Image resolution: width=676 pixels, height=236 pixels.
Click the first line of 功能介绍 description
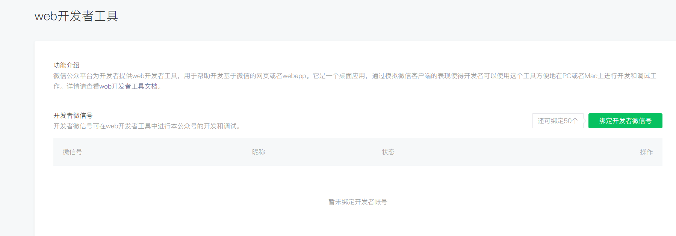coord(355,76)
